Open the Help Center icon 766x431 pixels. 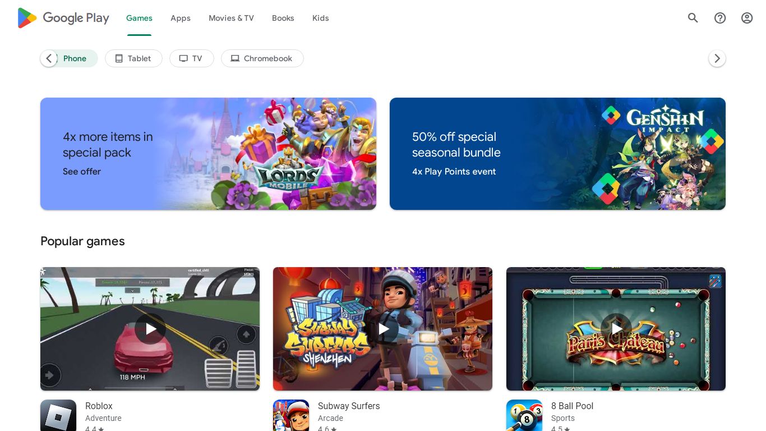point(720,18)
